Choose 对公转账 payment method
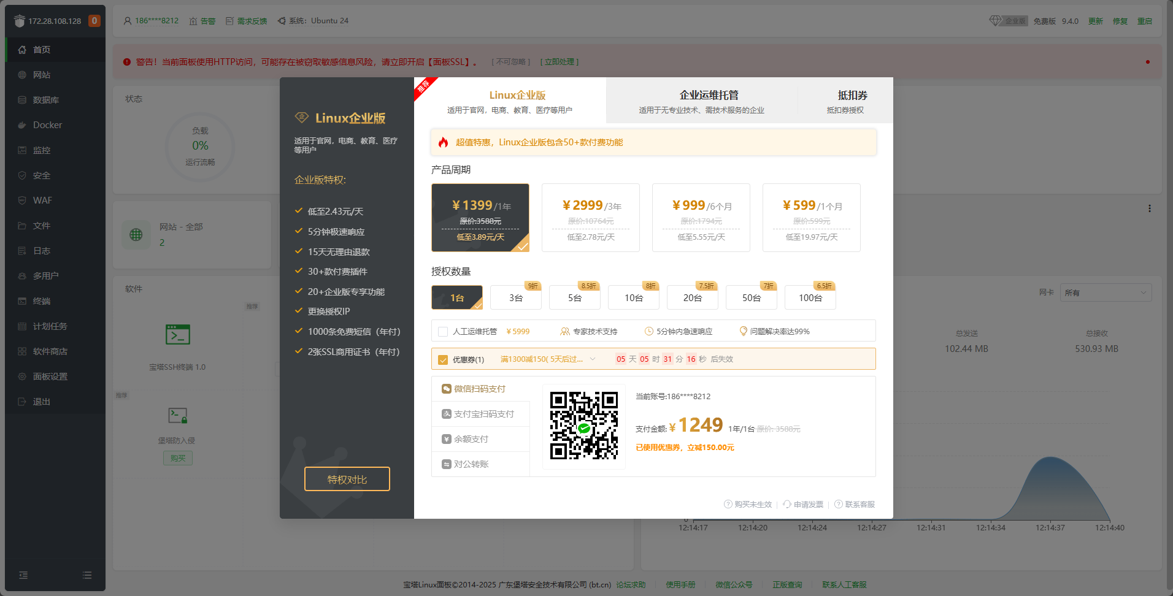Viewport: 1173px width, 596px height. [480, 464]
